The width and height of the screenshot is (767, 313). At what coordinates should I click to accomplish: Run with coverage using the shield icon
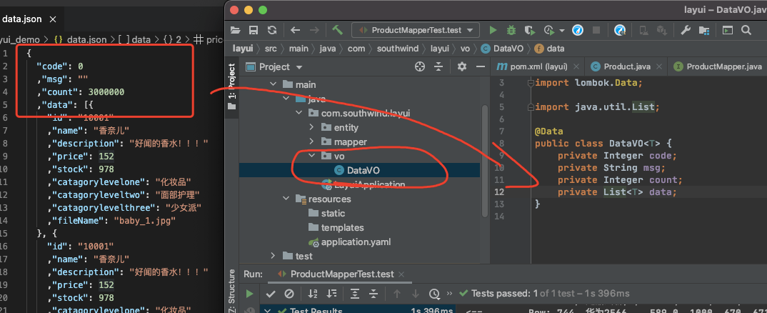[x=529, y=30]
